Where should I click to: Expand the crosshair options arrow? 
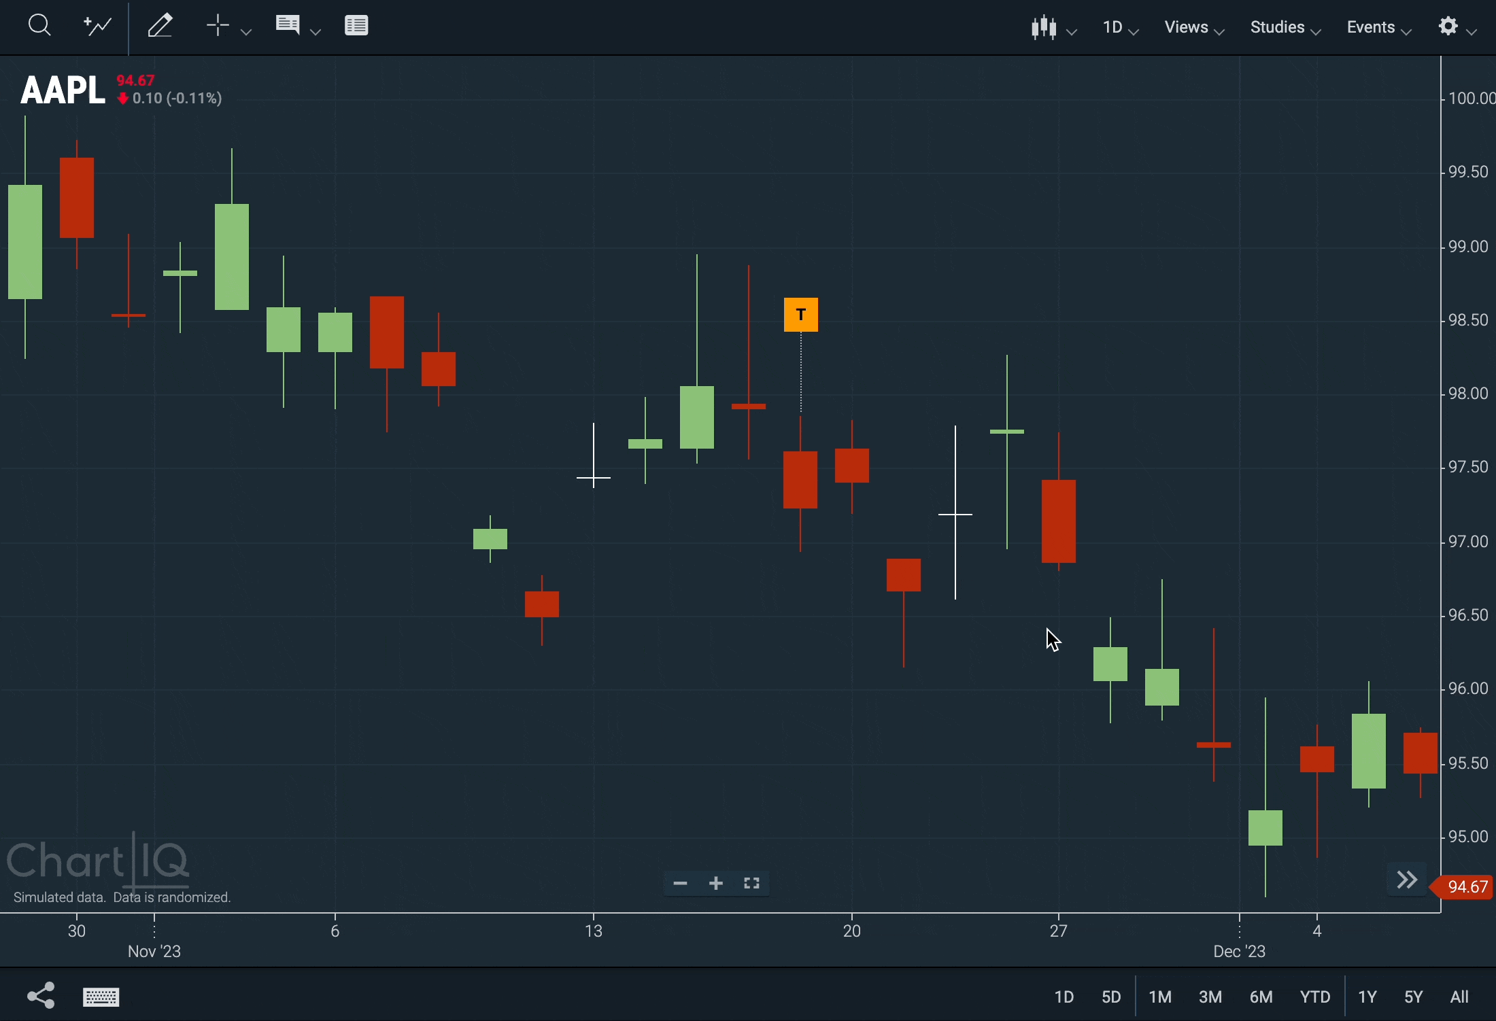click(x=246, y=31)
